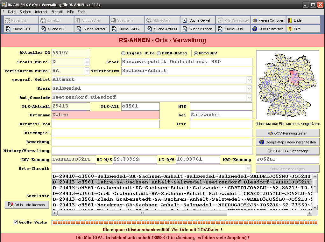Open the Territorium-Kürzel dropdown
This screenshot has width=325, height=242.
coord(87,71)
